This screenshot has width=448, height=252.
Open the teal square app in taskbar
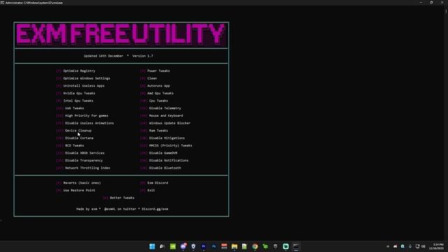286,246
